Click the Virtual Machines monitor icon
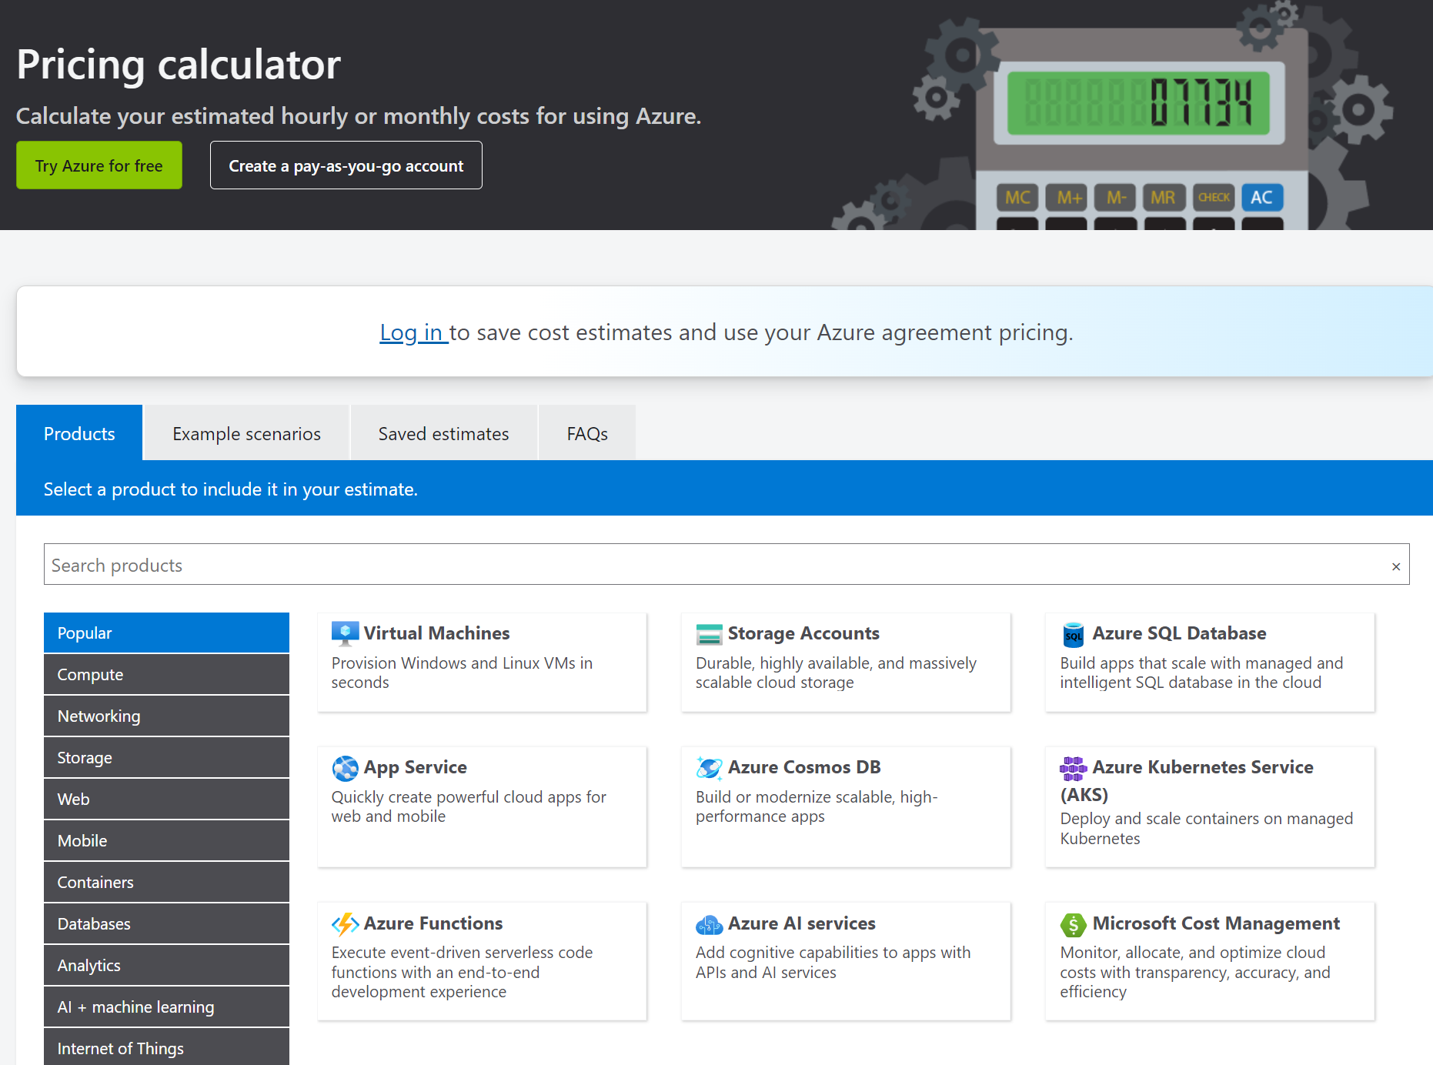Viewport: 1433px width, 1065px height. click(x=345, y=633)
